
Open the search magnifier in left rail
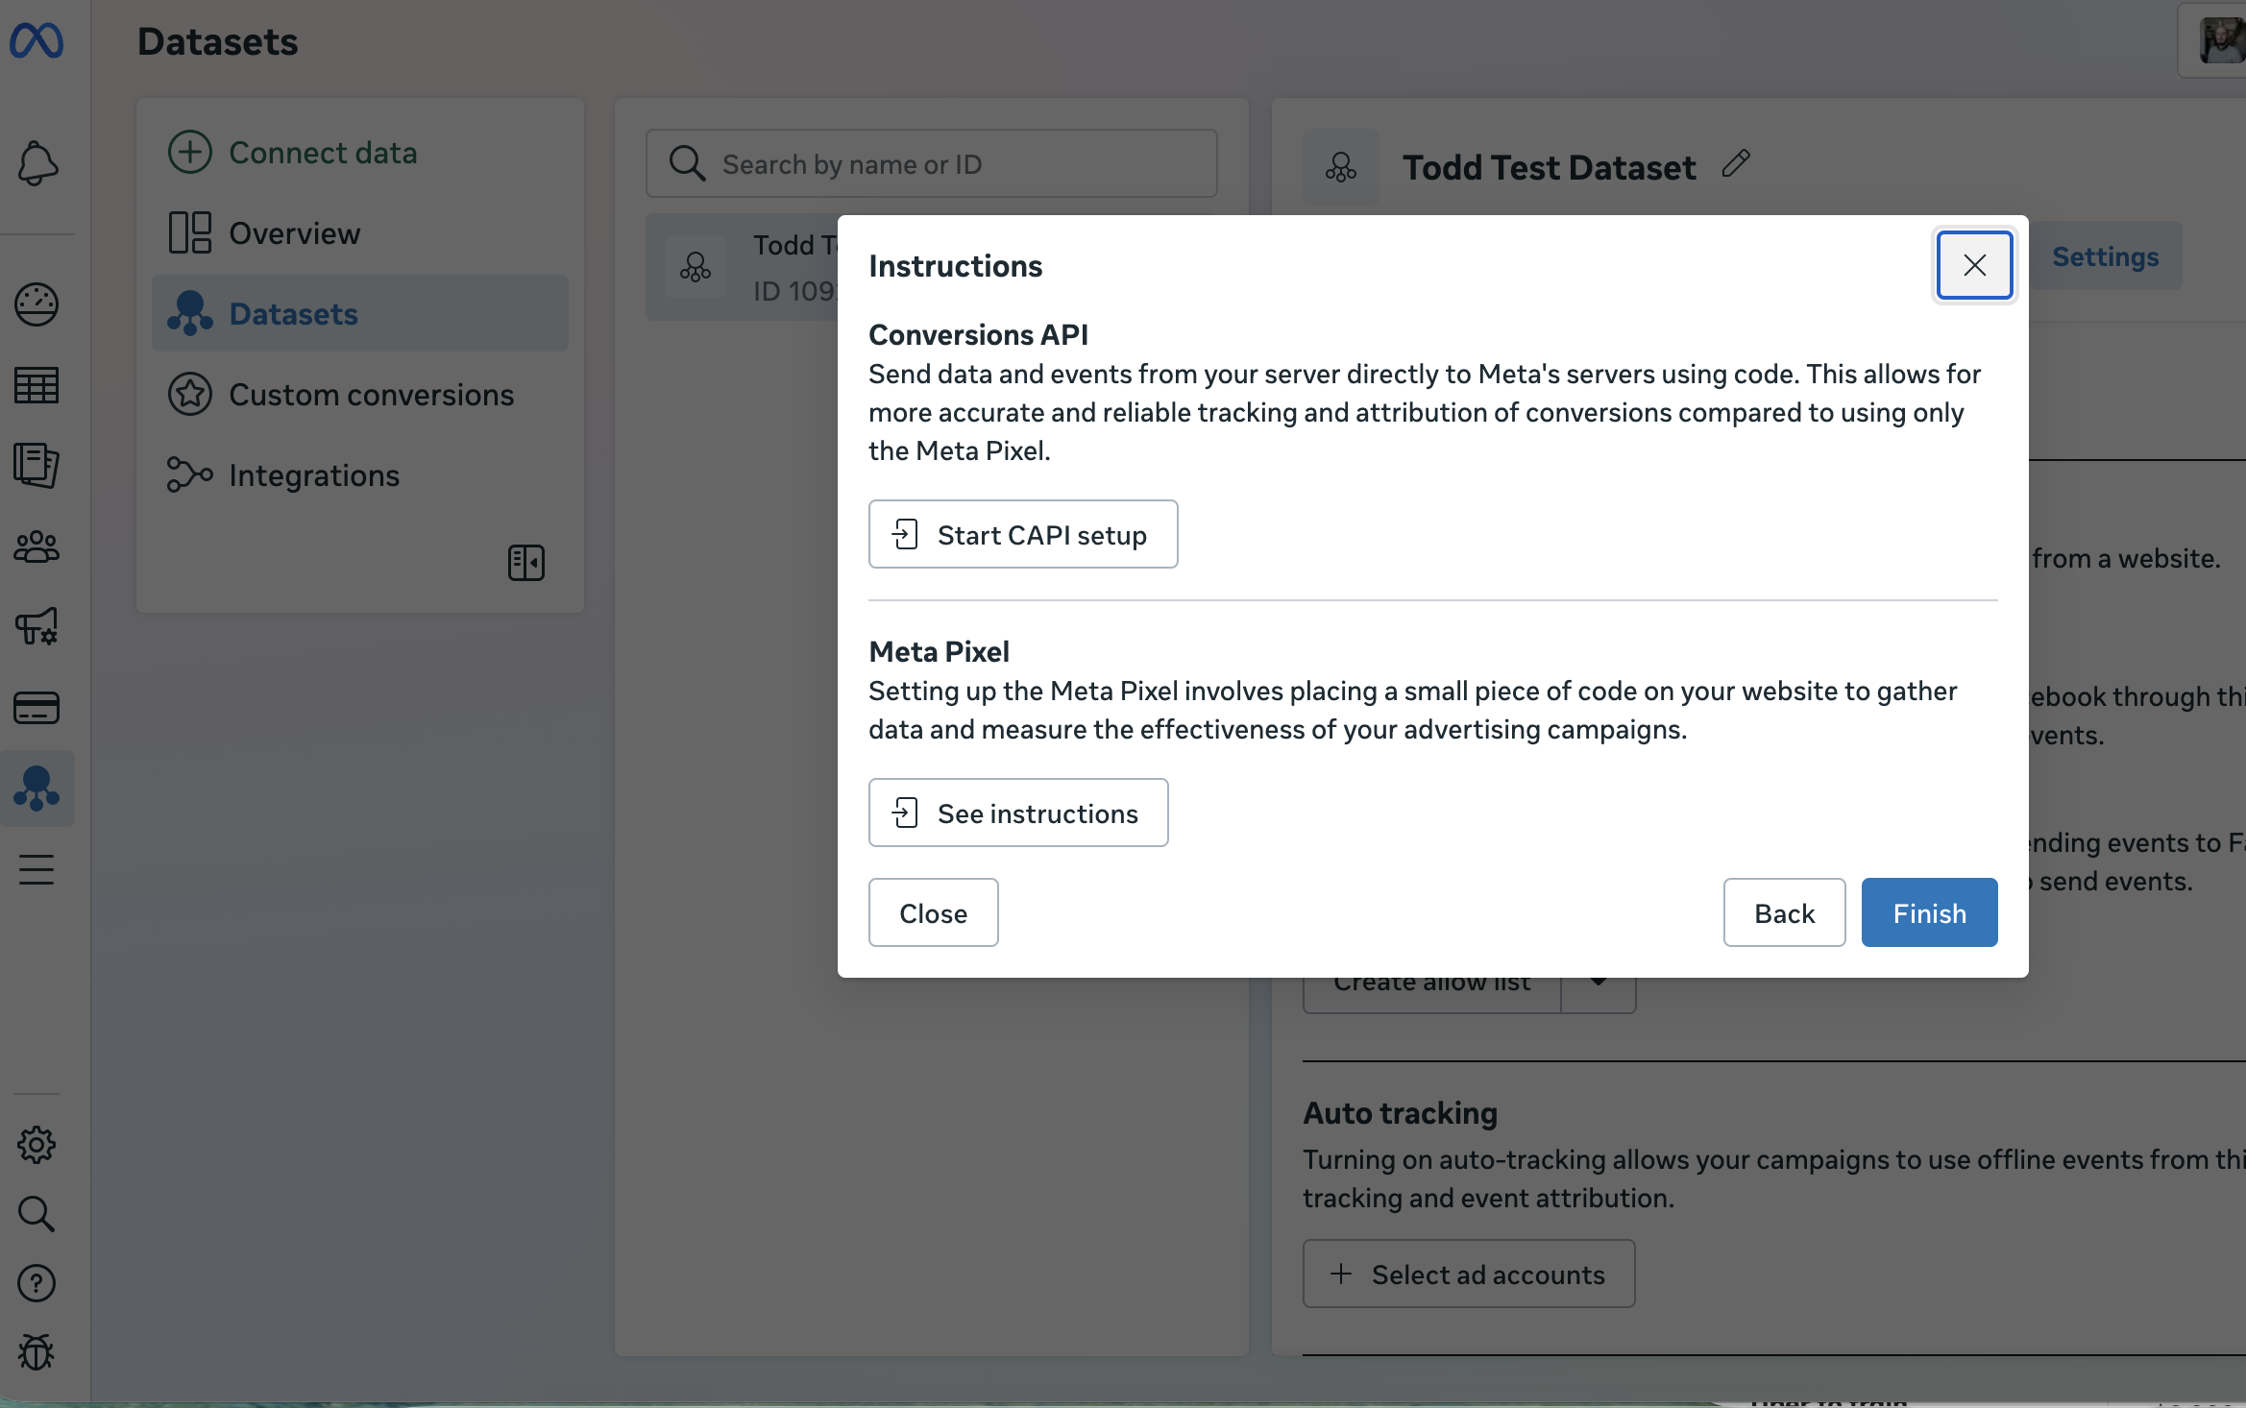coord(37,1214)
